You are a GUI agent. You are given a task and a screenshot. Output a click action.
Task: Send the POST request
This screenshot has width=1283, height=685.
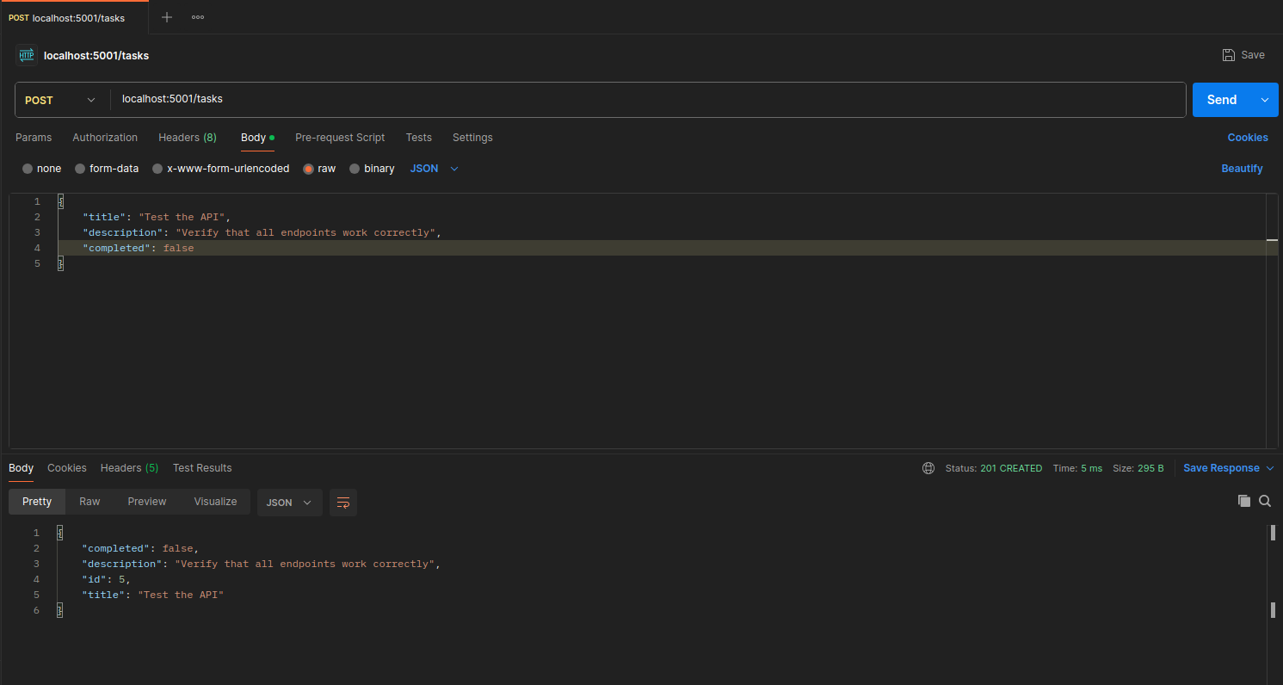click(1222, 100)
